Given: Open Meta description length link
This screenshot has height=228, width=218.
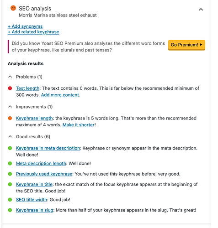Looking at the screenshot, I should [41, 164].
